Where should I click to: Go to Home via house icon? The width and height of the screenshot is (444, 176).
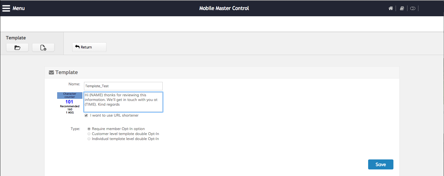click(391, 8)
